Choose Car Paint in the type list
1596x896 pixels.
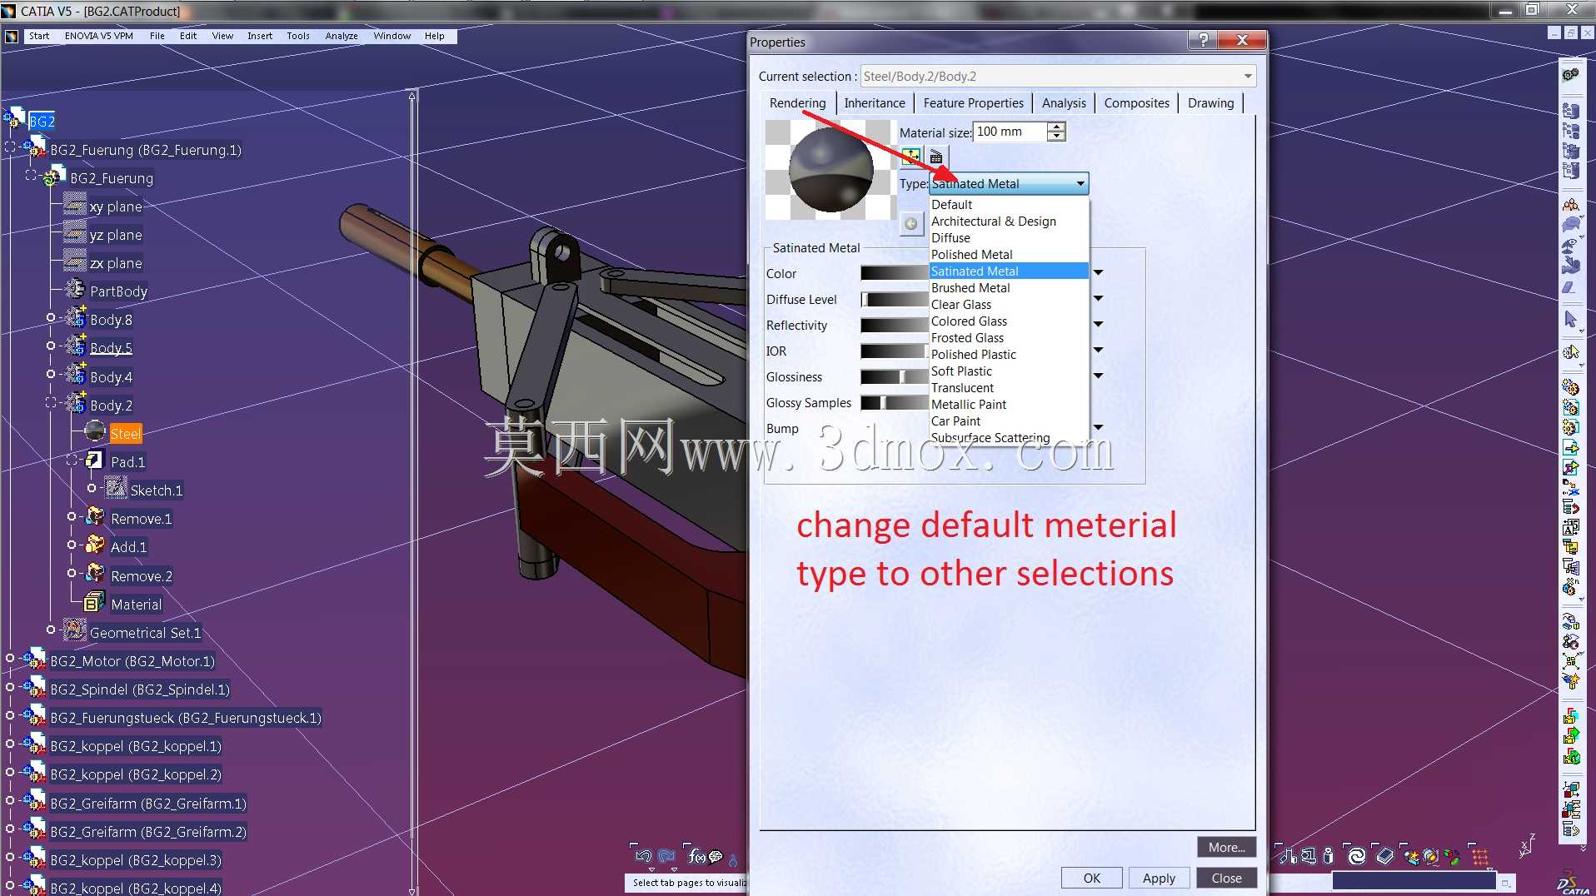click(1009, 421)
